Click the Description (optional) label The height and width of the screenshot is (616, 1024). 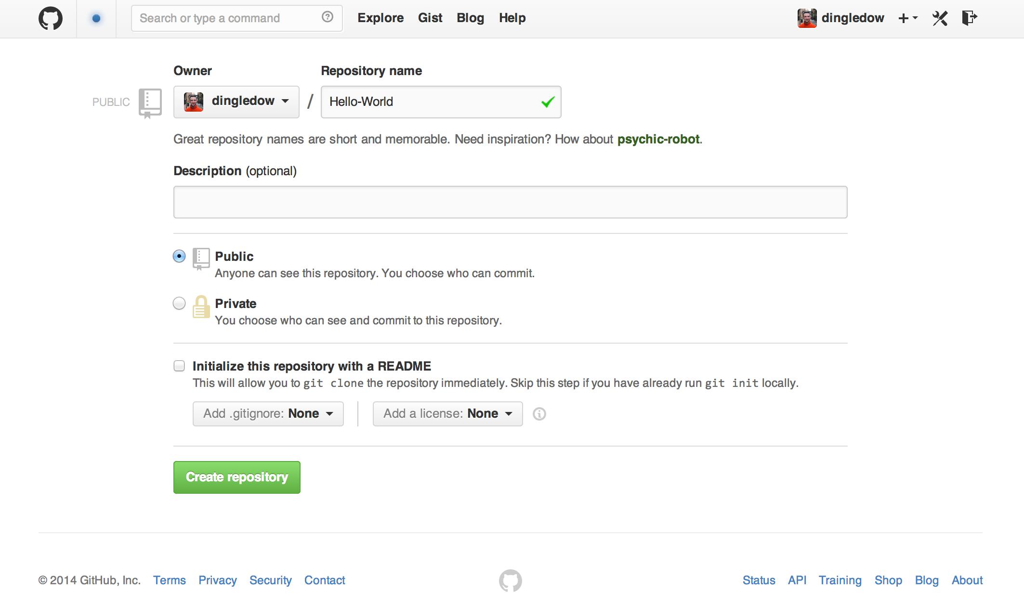235,171
